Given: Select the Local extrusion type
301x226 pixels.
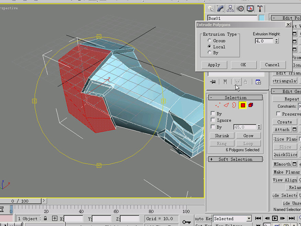Looking at the screenshot, I should click(x=209, y=46).
